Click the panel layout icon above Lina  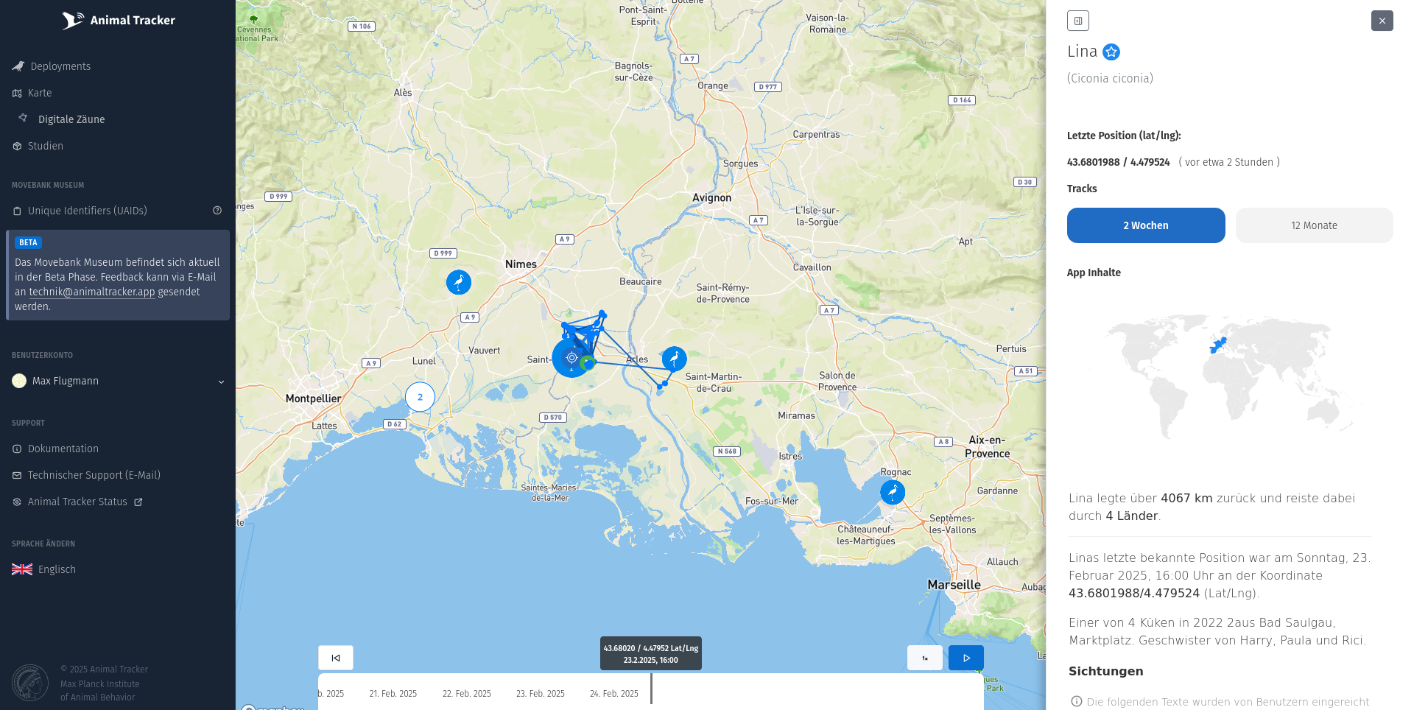click(x=1077, y=21)
